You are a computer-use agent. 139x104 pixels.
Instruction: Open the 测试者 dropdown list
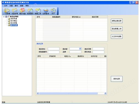(80, 49)
